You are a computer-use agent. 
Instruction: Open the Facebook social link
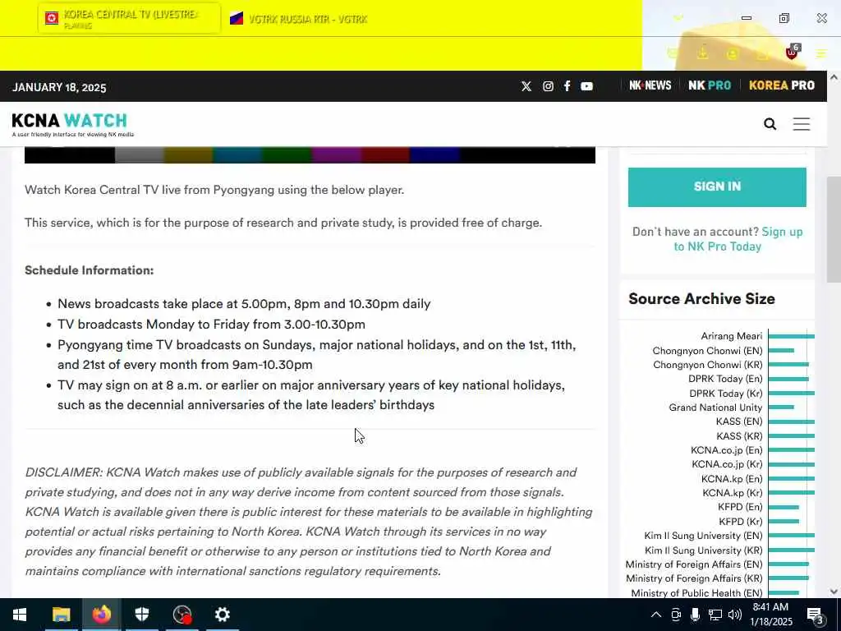pos(567,86)
